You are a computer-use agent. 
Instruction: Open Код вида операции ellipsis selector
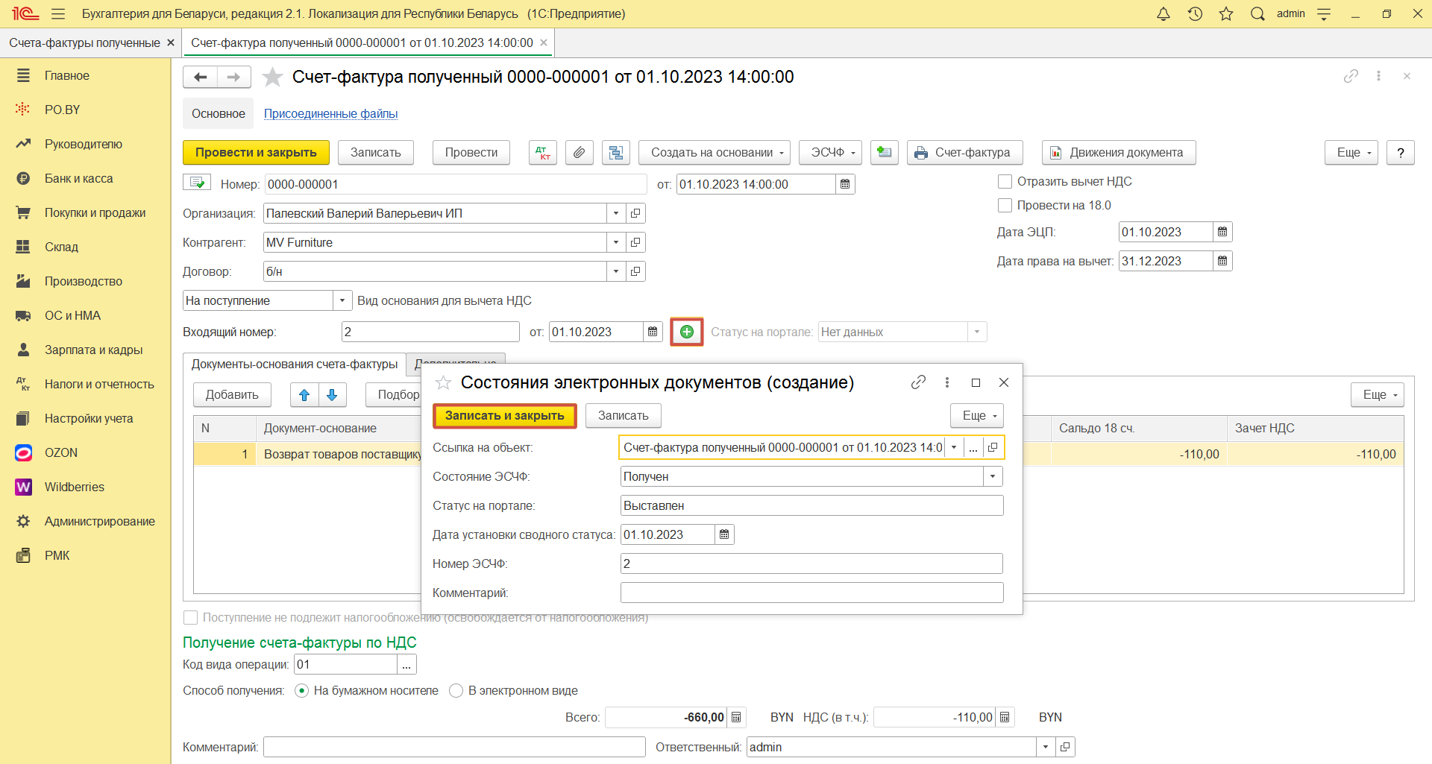(406, 664)
